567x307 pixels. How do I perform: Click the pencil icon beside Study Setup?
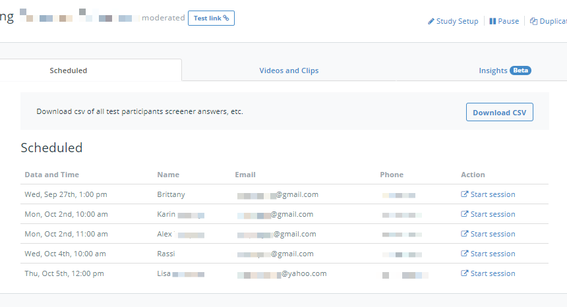[431, 21]
